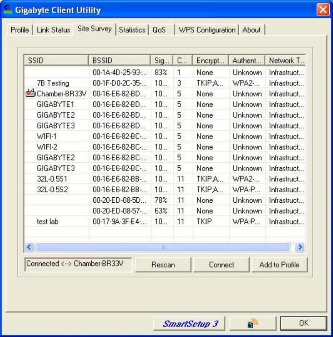Viewport: 333px width, 337px height.
Task: Click the right arrow of horizontal scrollbar
Action: click(x=300, y=247)
